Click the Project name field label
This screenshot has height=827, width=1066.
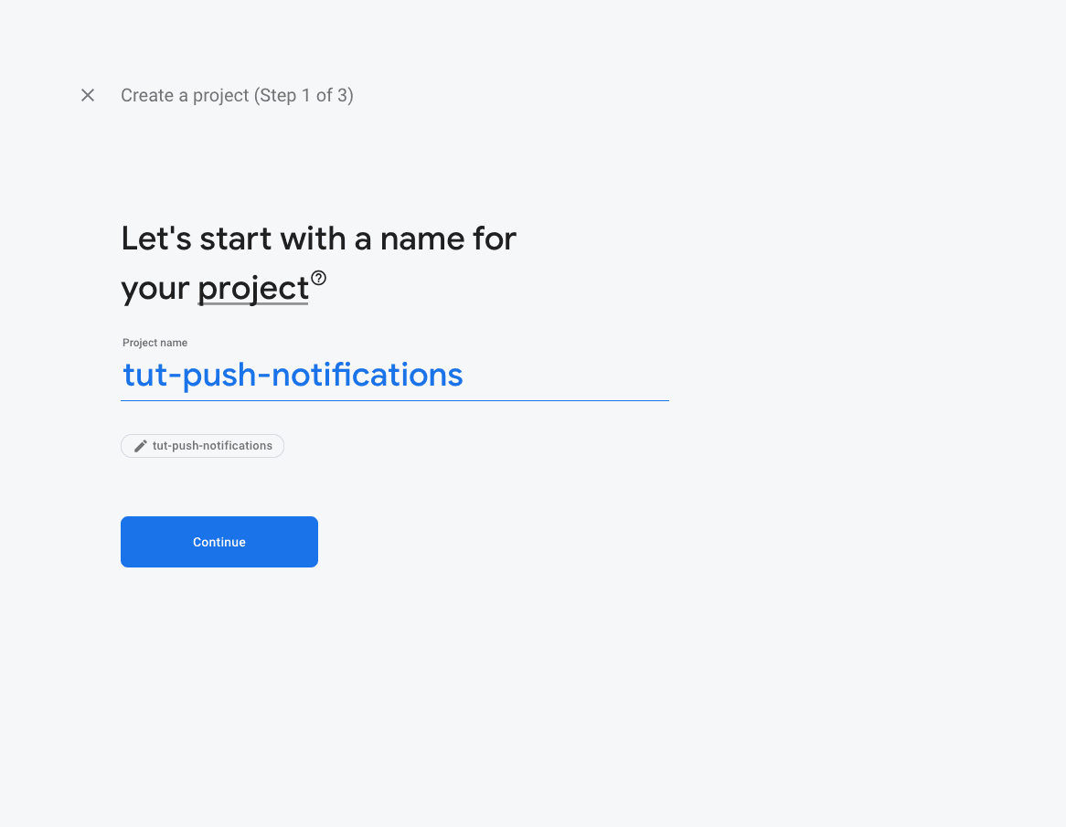point(155,343)
